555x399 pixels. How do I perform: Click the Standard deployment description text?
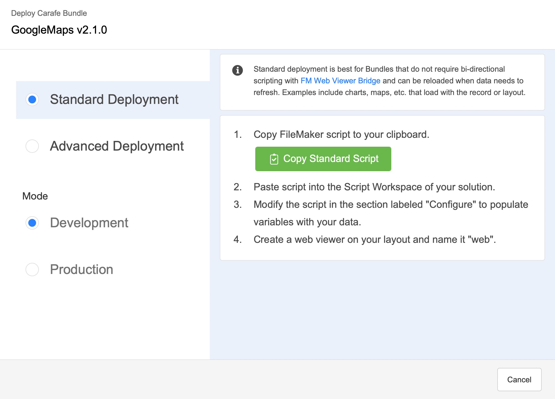[x=389, y=81]
